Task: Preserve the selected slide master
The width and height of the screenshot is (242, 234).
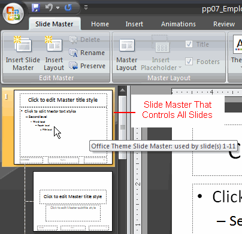Action: pyautogui.click(x=87, y=66)
